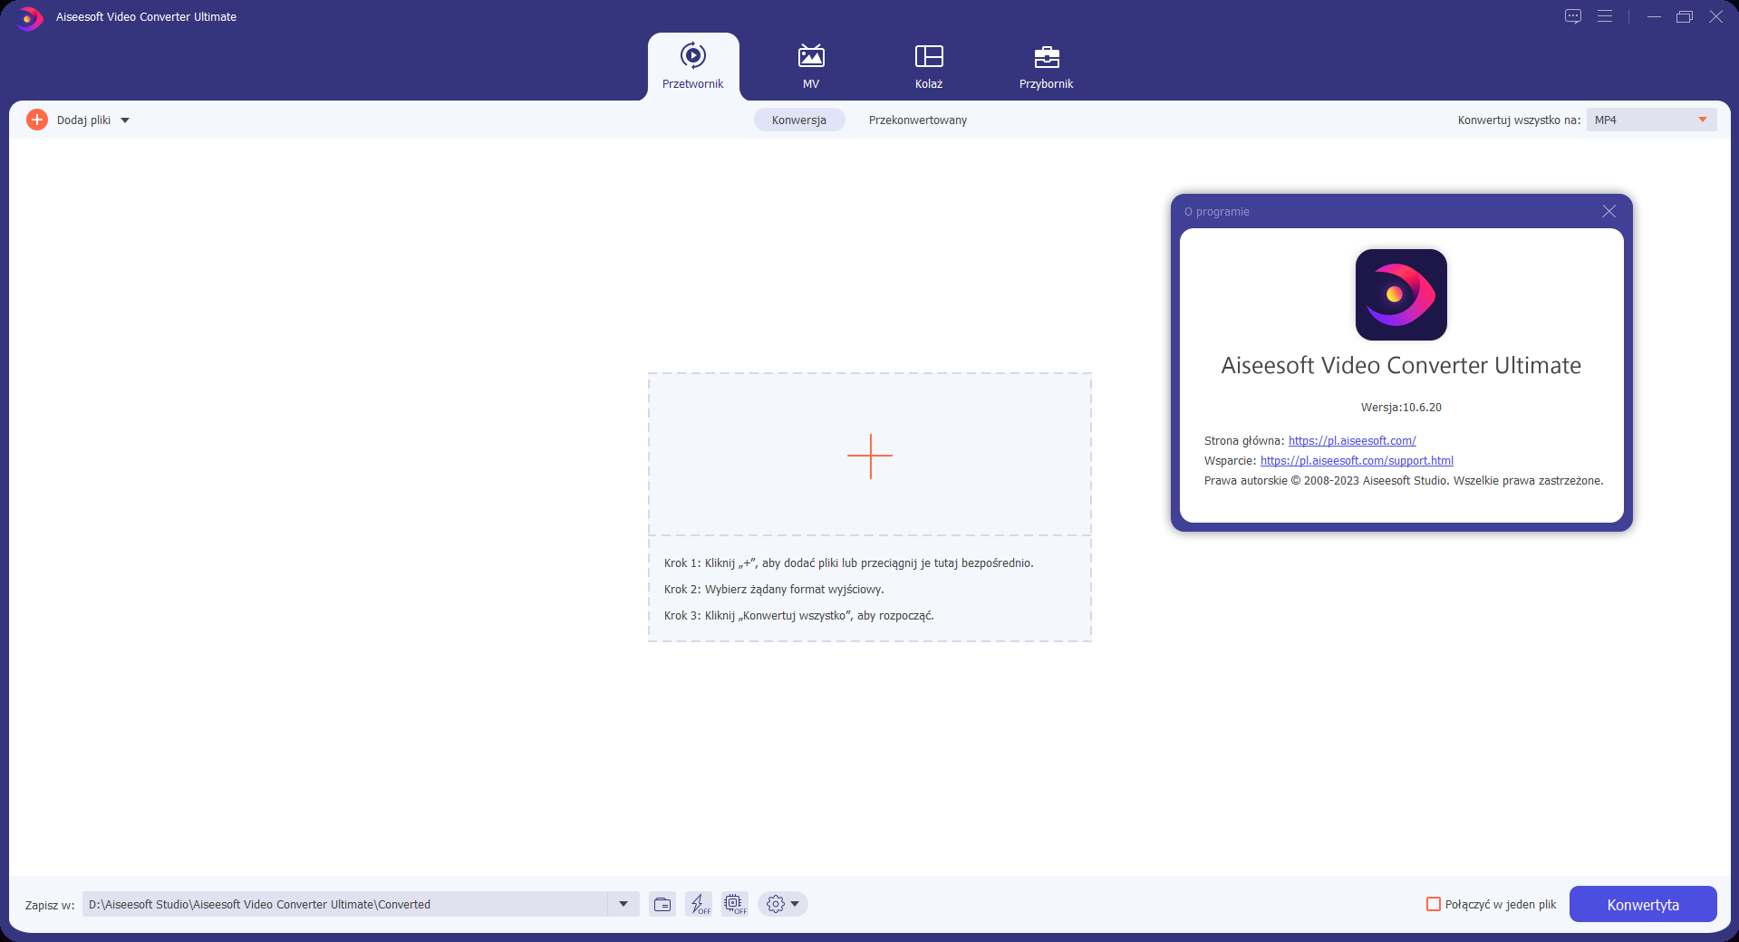
Task: Click the Krok 1 instruction text
Action: (x=849, y=563)
